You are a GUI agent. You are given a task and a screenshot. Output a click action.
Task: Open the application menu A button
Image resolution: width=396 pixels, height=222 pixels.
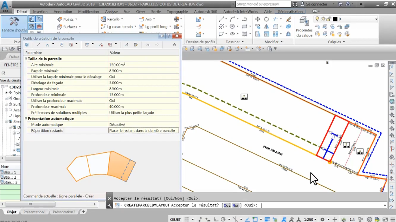[6, 7]
